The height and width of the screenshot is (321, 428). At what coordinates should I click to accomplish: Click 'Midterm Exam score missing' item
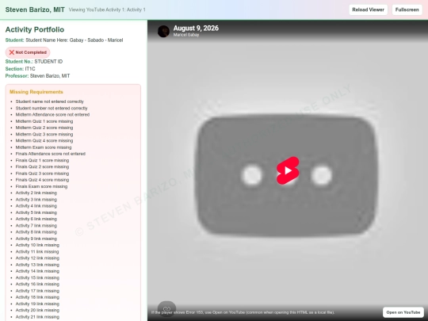44,147
